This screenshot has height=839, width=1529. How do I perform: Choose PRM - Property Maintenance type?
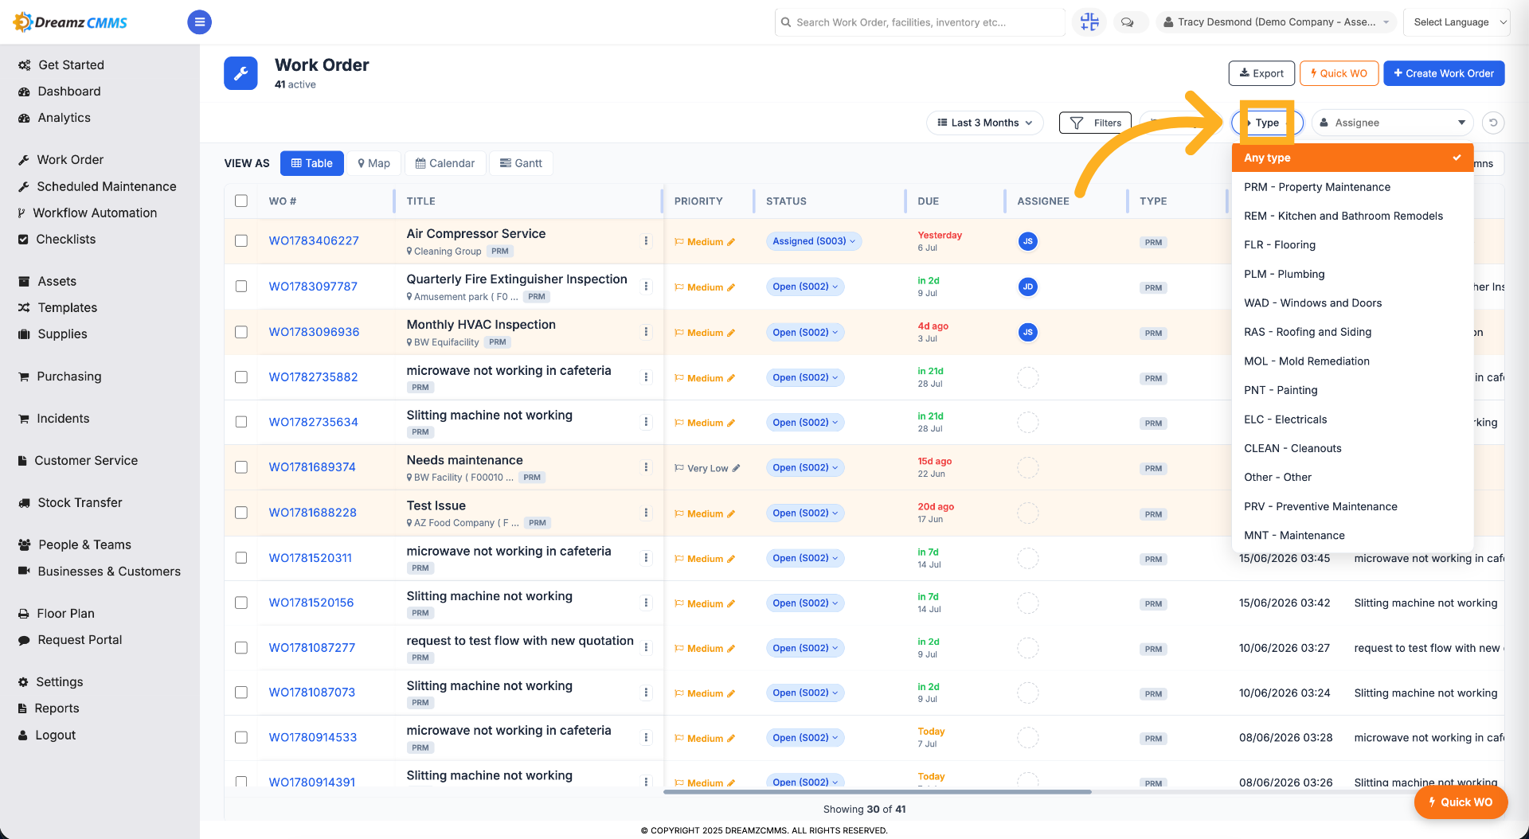pos(1352,187)
